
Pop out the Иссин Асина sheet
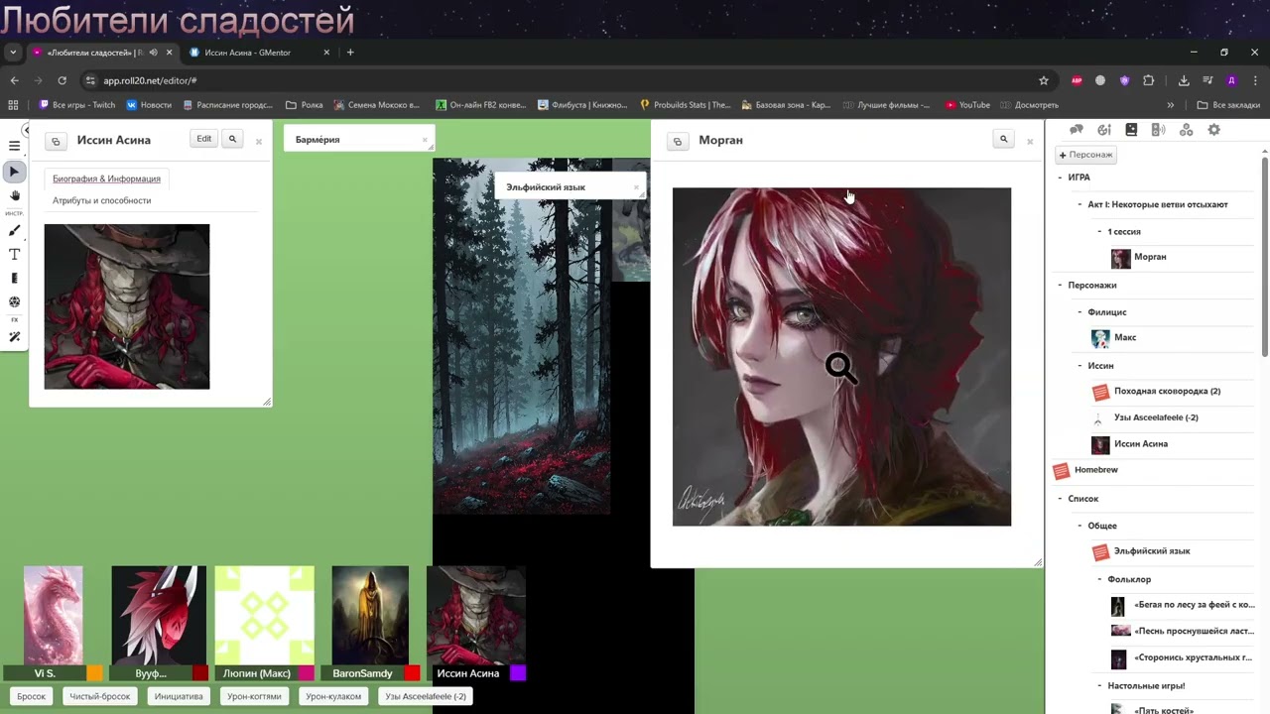56,141
